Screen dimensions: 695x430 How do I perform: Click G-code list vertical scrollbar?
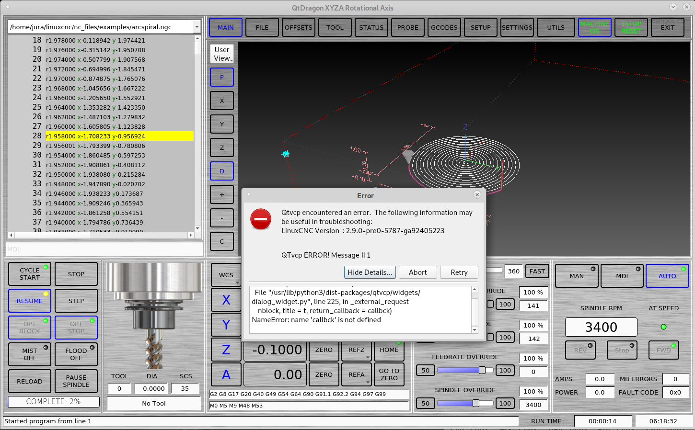[x=197, y=133]
